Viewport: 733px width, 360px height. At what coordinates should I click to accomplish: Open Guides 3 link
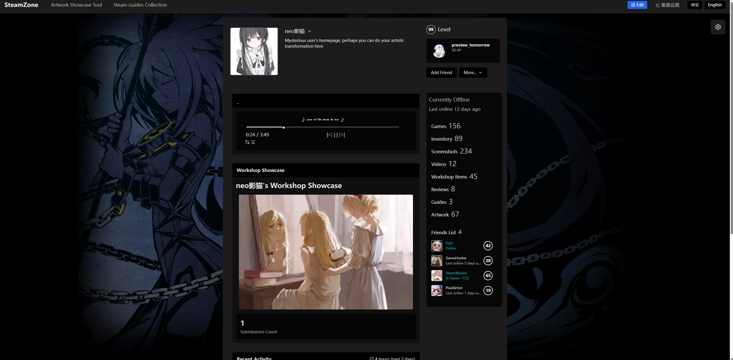click(442, 202)
